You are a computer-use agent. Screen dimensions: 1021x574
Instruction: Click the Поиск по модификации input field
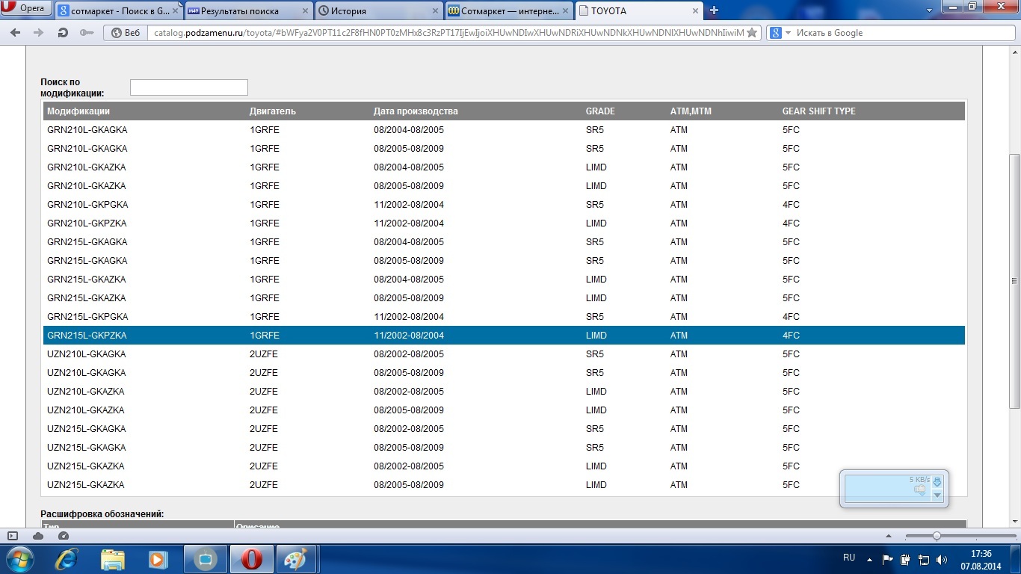(x=188, y=87)
